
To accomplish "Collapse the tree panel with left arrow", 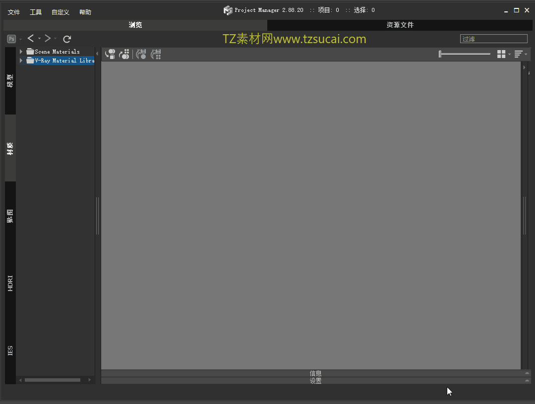I will click(x=97, y=54).
